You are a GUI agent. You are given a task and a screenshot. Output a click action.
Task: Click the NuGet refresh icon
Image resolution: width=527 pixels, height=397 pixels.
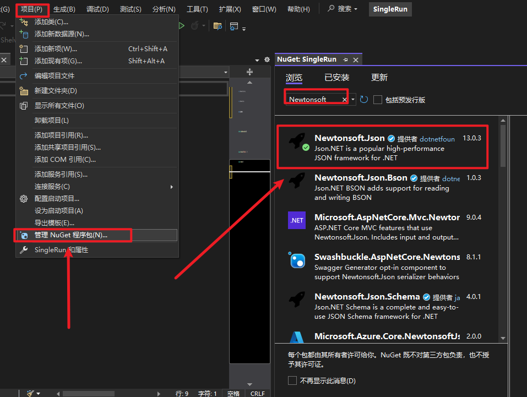pyautogui.click(x=363, y=100)
